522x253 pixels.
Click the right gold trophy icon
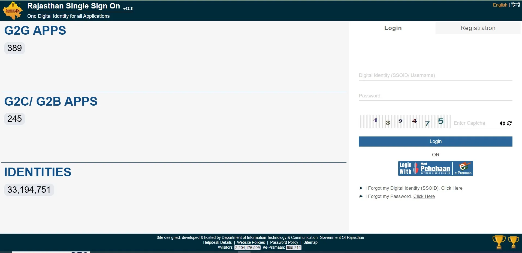[513, 242]
